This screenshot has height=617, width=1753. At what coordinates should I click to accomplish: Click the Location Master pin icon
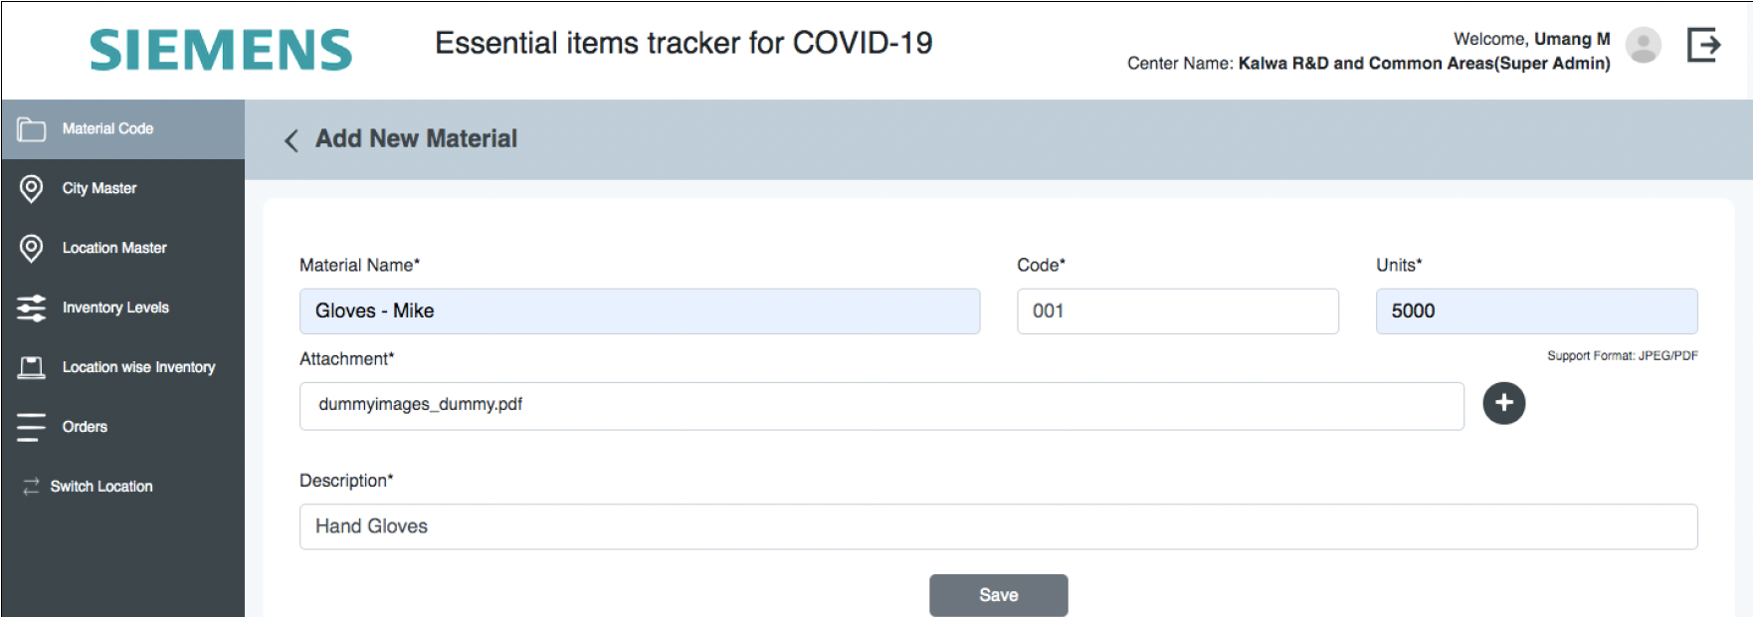(x=32, y=248)
